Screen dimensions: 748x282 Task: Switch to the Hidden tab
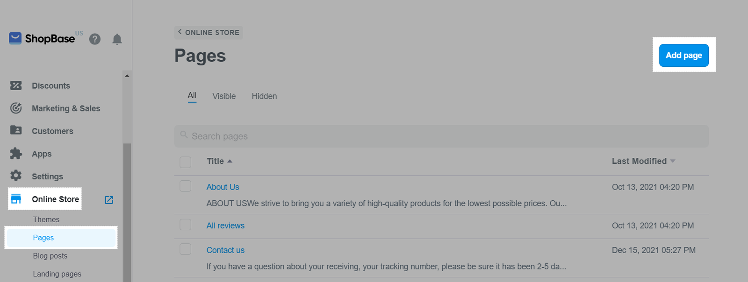pyautogui.click(x=264, y=96)
